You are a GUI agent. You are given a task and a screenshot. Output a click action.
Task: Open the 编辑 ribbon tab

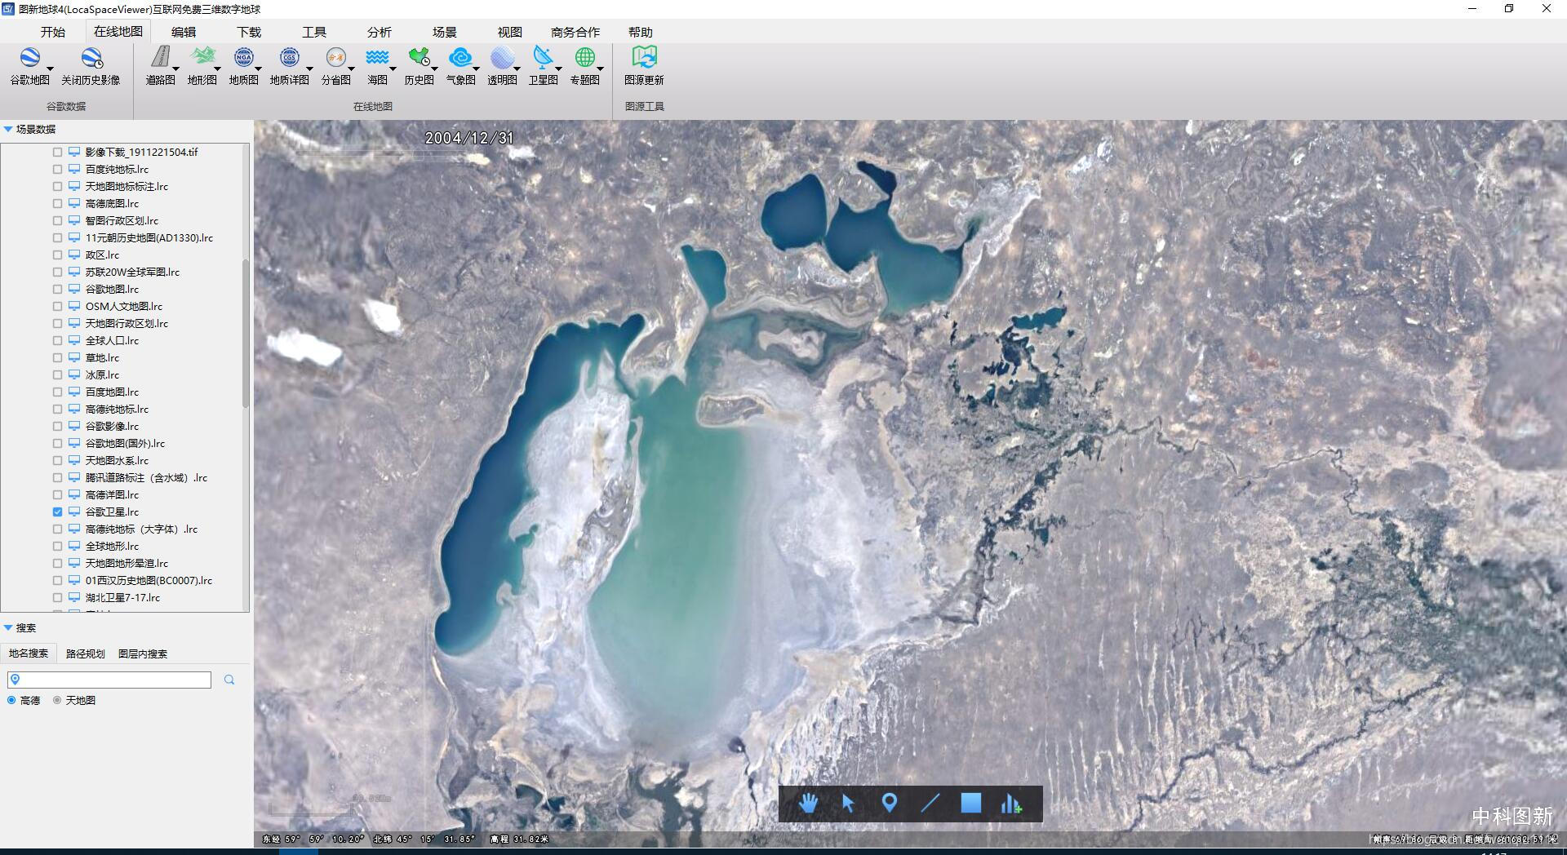184,32
